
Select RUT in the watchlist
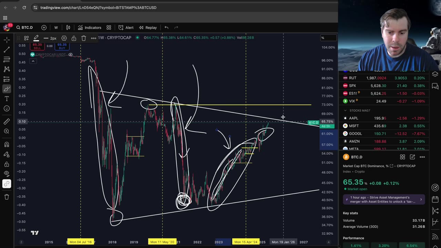[x=384, y=78]
